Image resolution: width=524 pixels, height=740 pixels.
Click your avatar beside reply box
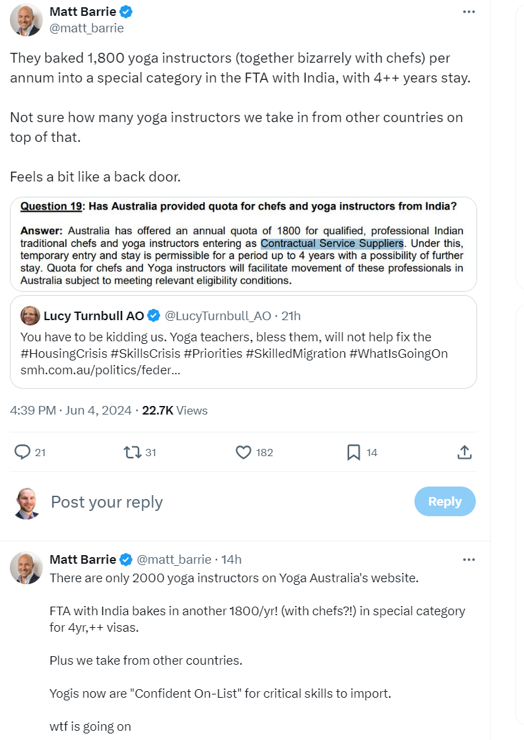[26, 503]
